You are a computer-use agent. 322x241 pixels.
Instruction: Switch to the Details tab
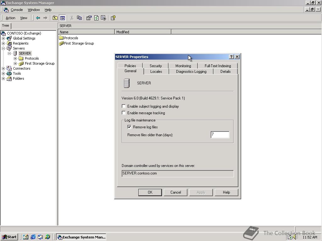pos(225,72)
